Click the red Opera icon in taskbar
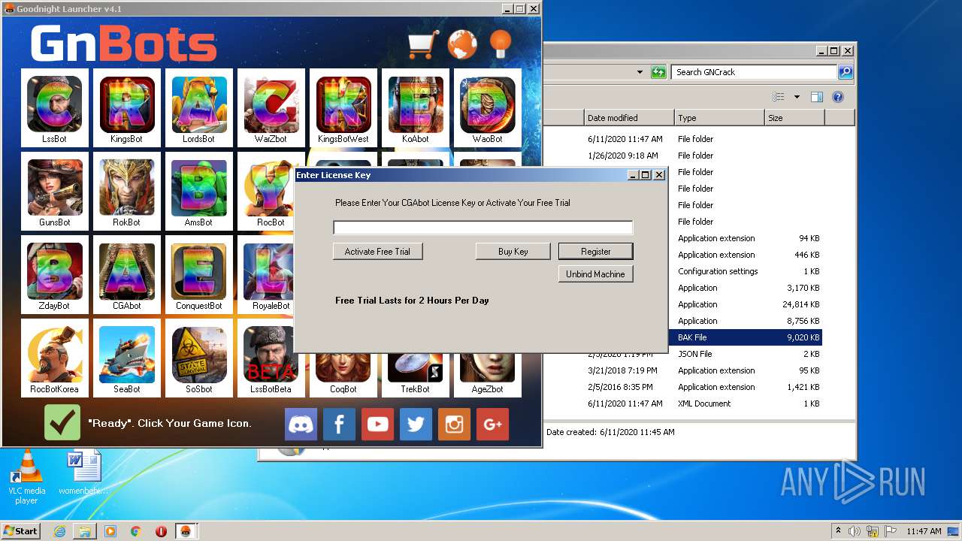This screenshot has width=962, height=541. (161, 531)
